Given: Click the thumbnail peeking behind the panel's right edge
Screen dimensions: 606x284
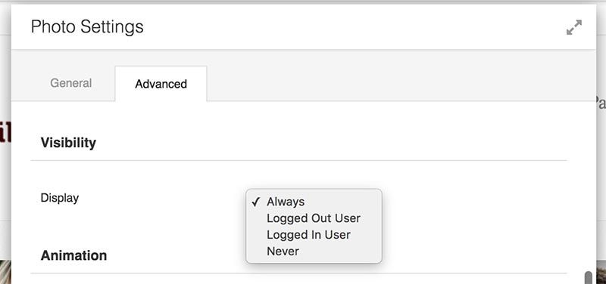Looking at the screenshot, I should coord(601,272).
